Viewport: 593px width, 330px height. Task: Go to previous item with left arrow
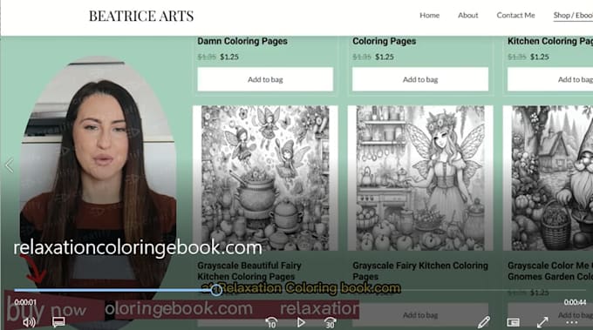click(10, 165)
